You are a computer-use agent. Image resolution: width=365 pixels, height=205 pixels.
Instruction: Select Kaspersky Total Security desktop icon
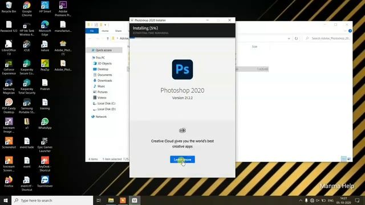[x=27, y=87]
